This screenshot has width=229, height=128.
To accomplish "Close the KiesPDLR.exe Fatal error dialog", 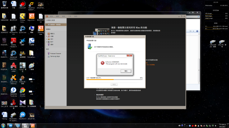I will (x=130, y=55).
